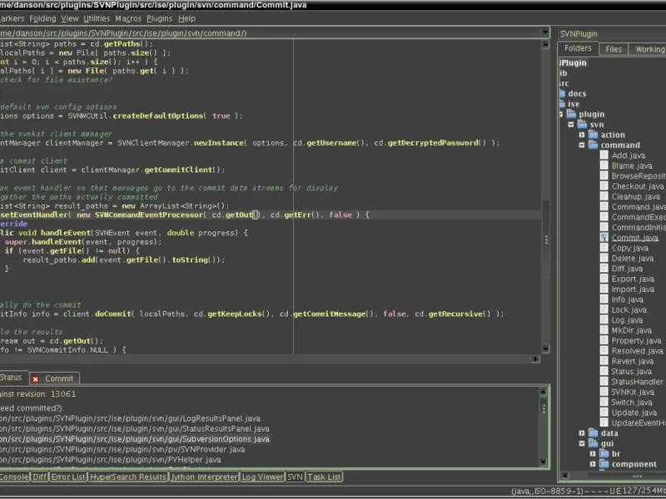Switch to the Working tab

[649, 49]
